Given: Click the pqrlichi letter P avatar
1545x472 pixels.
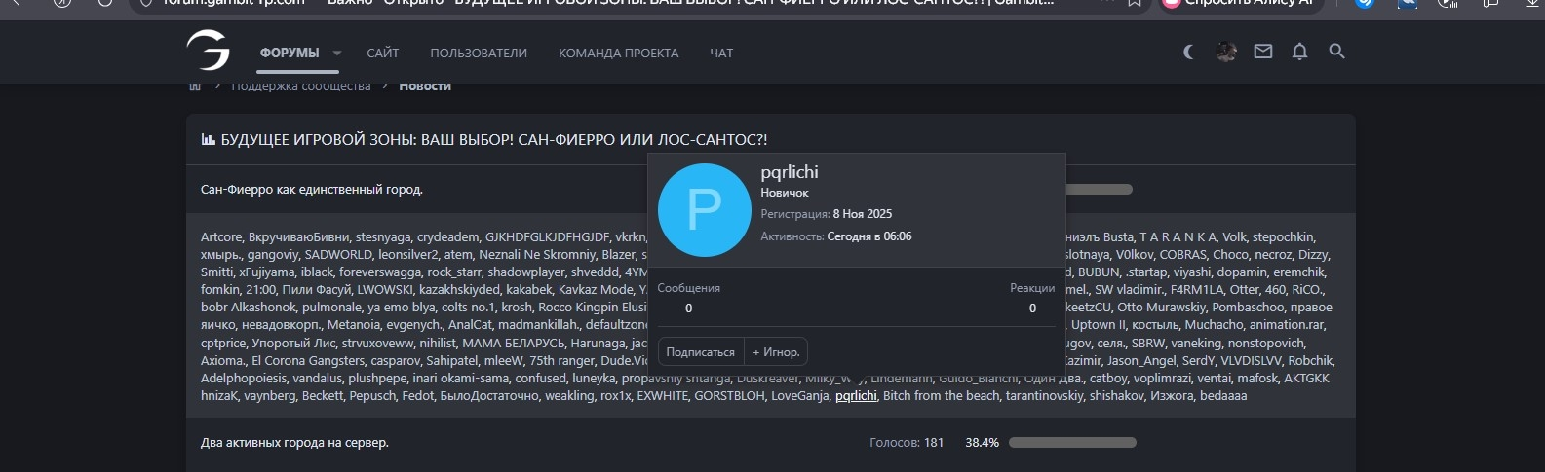Looking at the screenshot, I should [704, 210].
